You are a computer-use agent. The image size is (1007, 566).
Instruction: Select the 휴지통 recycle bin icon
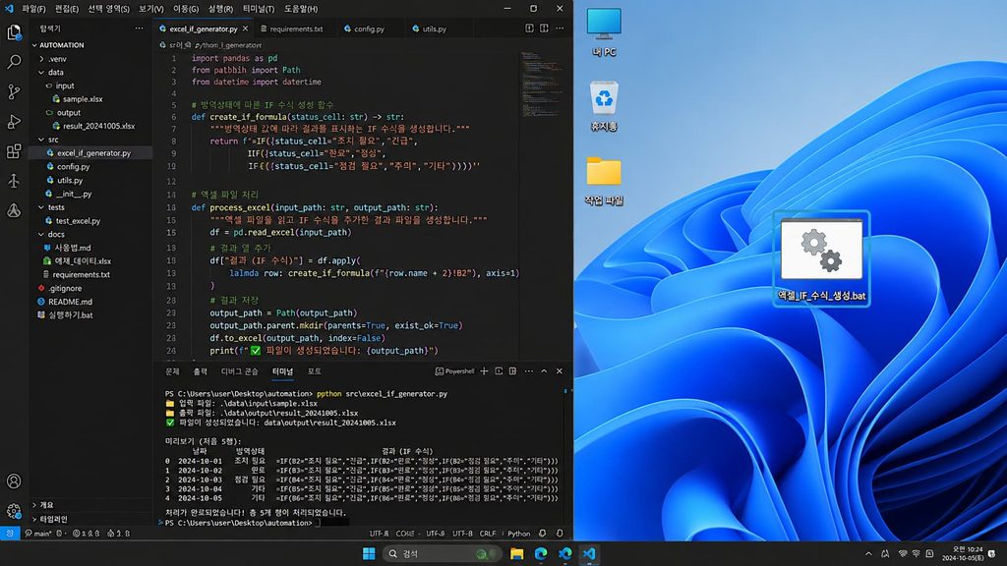(604, 106)
